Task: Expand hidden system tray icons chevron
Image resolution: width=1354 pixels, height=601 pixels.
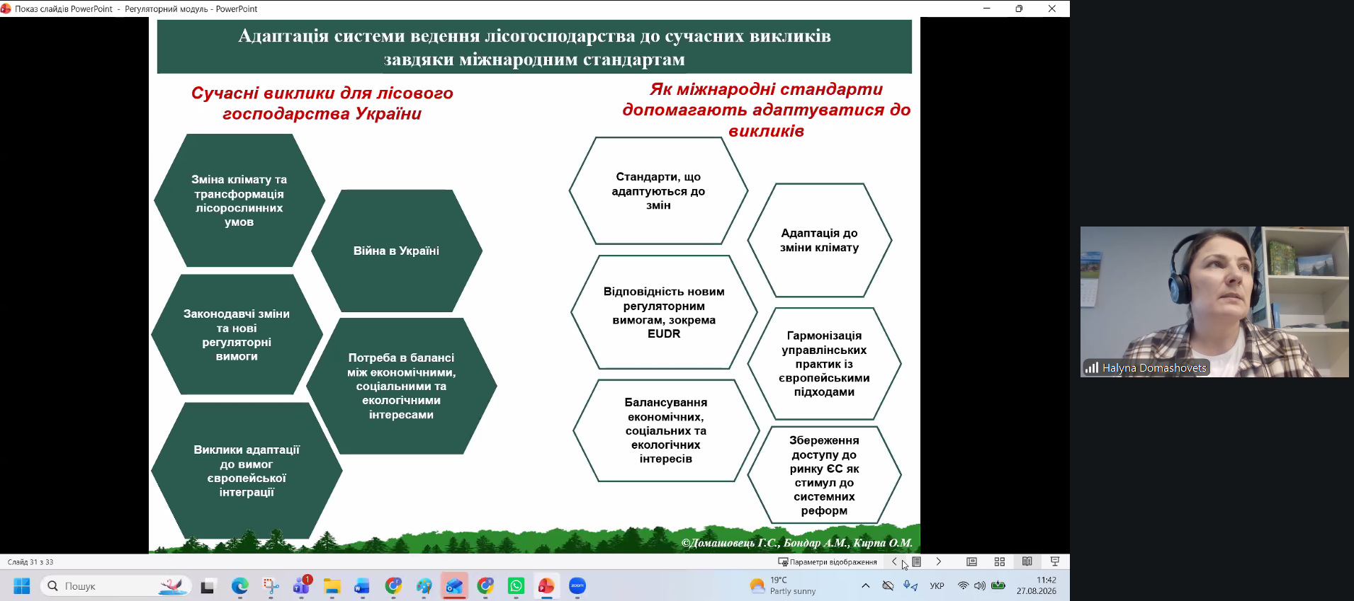Action: point(866,585)
